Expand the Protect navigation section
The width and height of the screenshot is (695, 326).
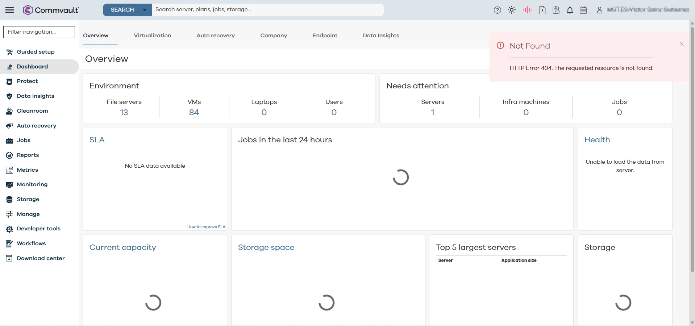pyautogui.click(x=27, y=81)
